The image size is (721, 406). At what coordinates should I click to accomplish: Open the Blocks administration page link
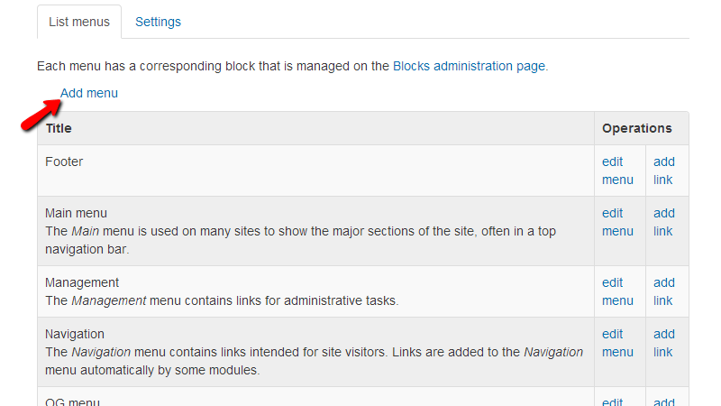pyautogui.click(x=469, y=66)
